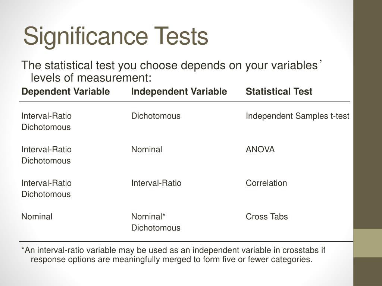Click the Correlation table entry
Viewport: 382px width, 286px height.
pos(266,183)
